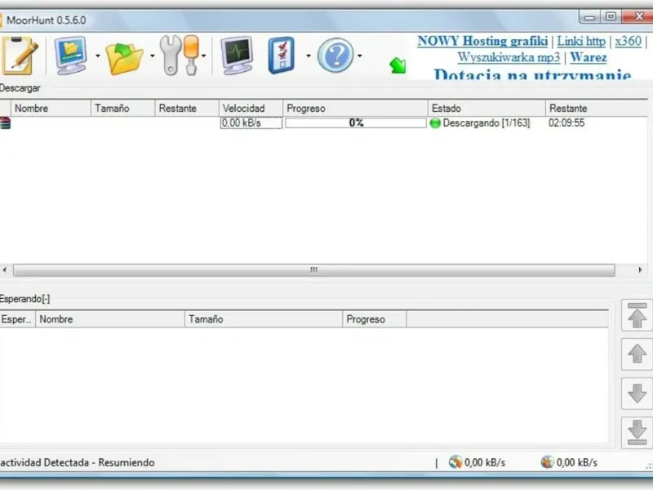The image size is (653, 490).
Task: Click the Estado column header
Action: pos(486,109)
